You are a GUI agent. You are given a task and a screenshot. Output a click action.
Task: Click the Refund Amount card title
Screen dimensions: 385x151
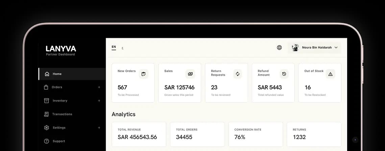pos(264,73)
